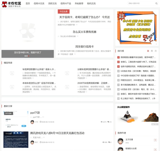Click the ppd下款 post thumbnail
The image size is (160, 151).
[x=16, y=119]
